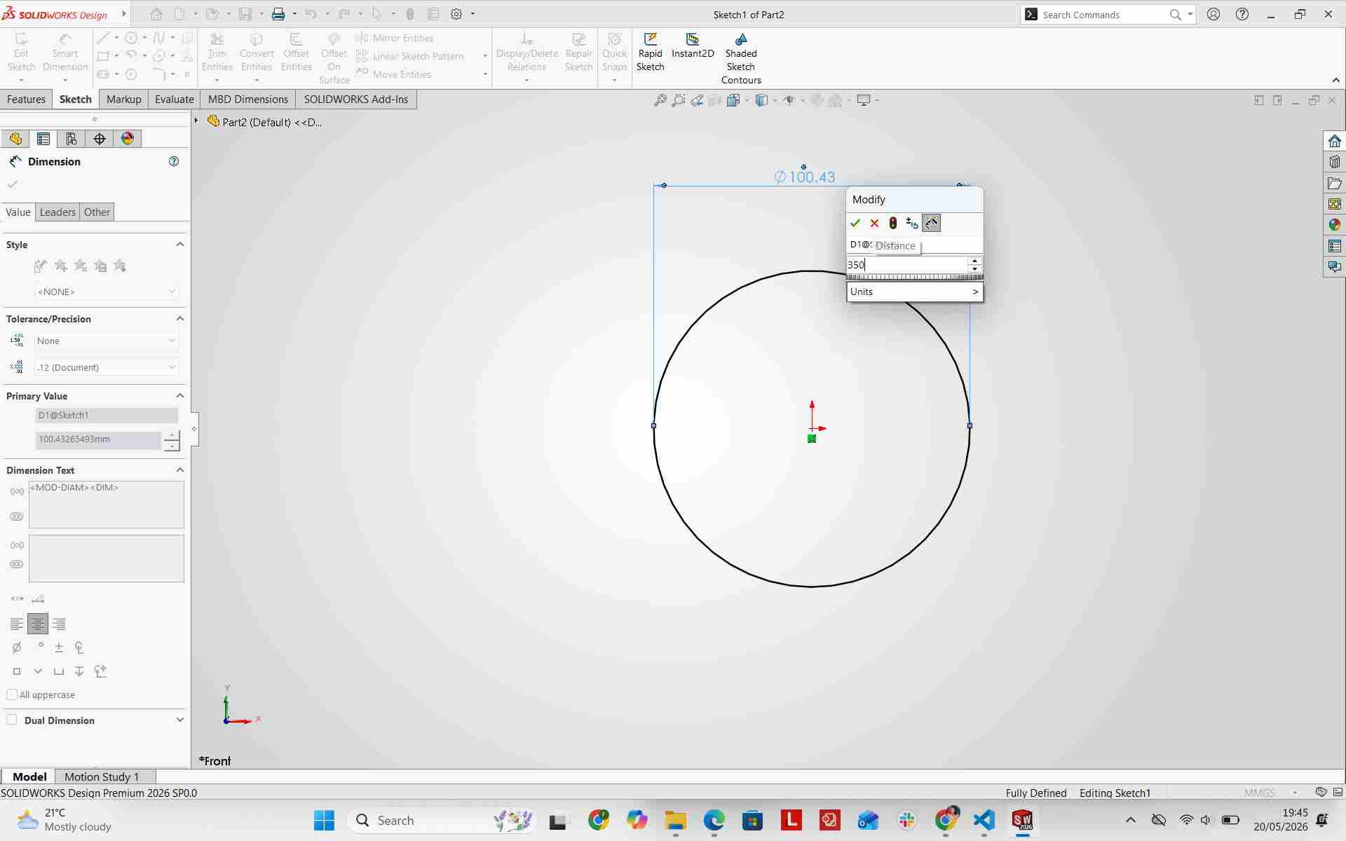1346x841 pixels.
Task: Check the All uppercase checkbox
Action: tap(12, 695)
